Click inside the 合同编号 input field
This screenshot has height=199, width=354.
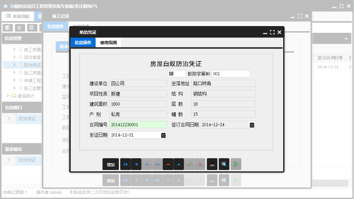point(138,125)
